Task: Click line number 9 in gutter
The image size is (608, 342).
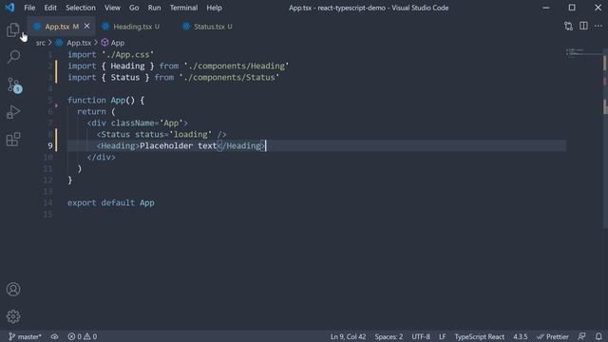Action: (50, 145)
